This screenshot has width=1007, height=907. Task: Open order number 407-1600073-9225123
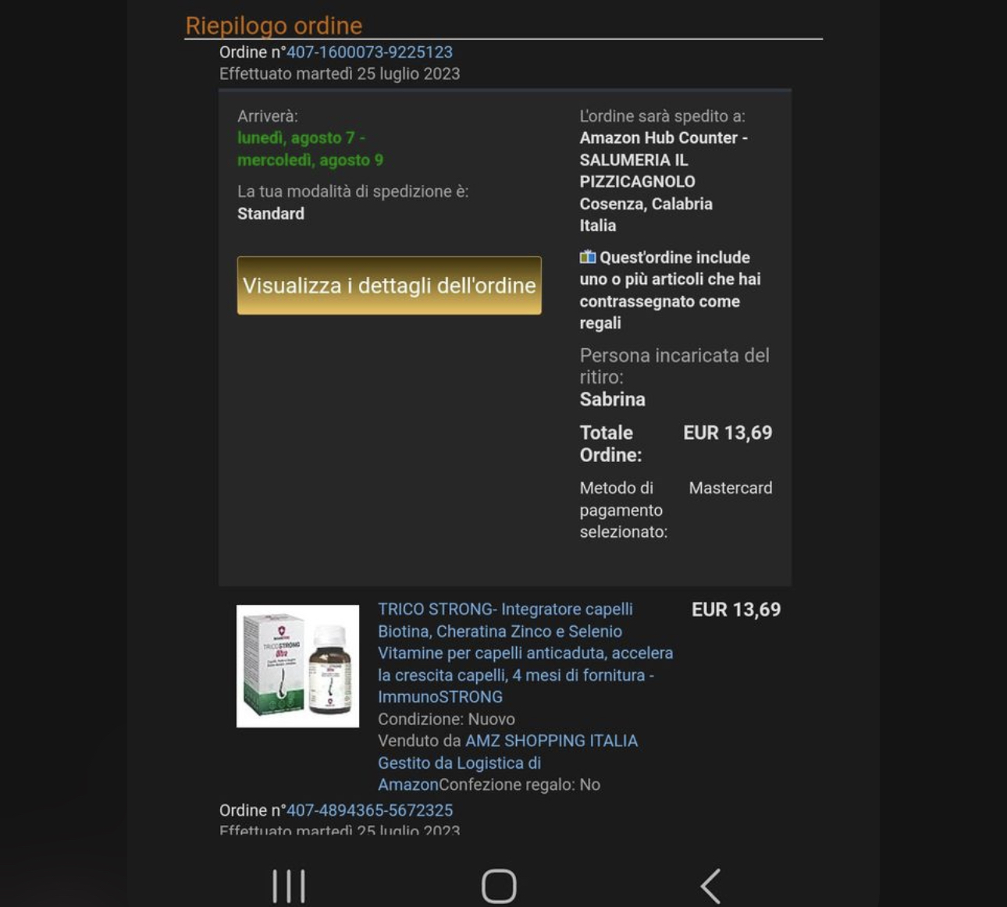[x=369, y=52]
